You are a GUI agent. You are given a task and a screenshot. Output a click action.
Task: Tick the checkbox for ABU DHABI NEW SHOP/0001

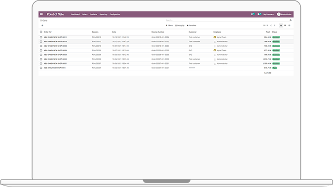click(41, 63)
